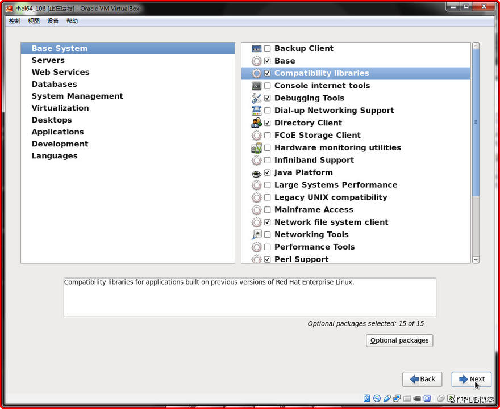The width and height of the screenshot is (500, 409).
Task: Open the 控制 menu
Action: pos(15,21)
